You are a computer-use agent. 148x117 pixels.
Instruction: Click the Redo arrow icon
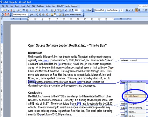(47, 10)
